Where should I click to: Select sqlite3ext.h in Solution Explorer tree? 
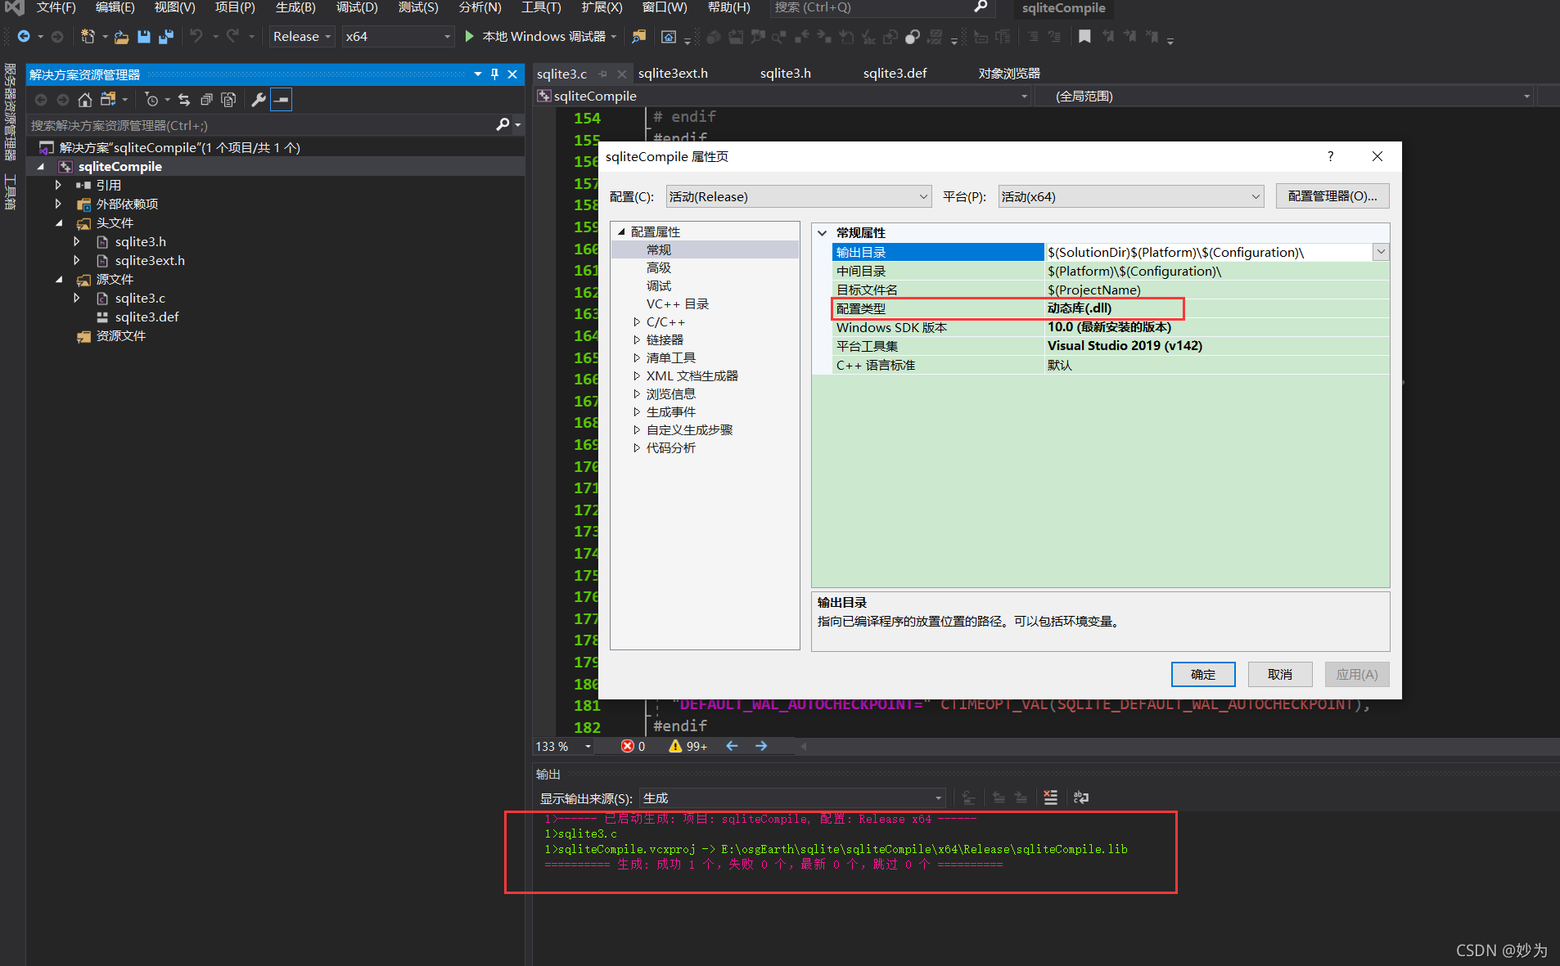[150, 260]
